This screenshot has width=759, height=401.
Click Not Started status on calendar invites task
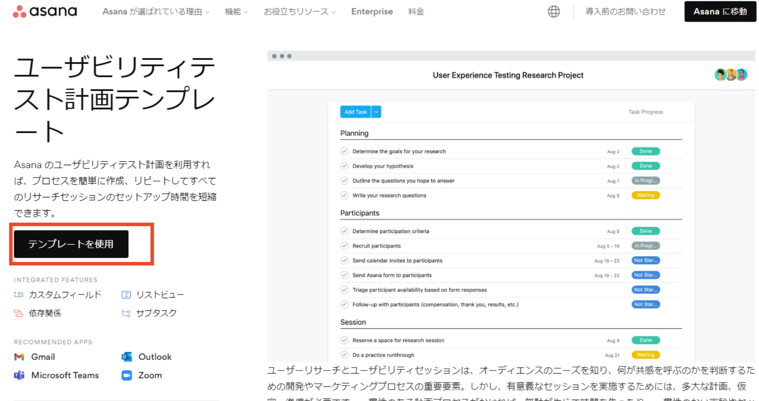pos(646,261)
